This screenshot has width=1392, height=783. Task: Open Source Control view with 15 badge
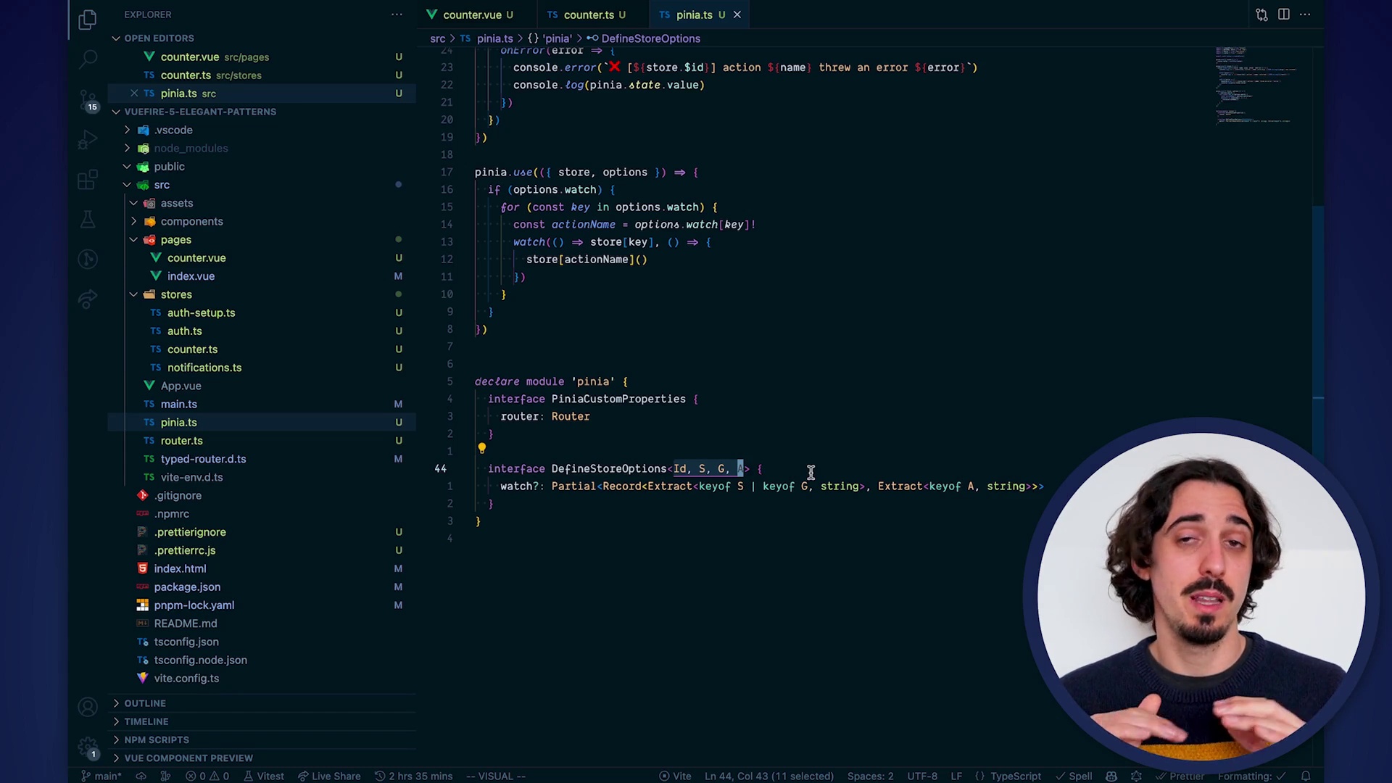point(88,99)
